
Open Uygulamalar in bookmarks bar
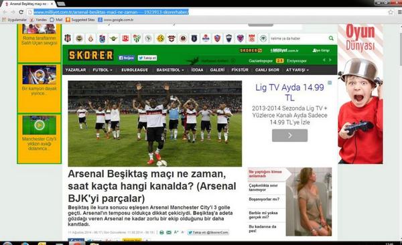14,19
